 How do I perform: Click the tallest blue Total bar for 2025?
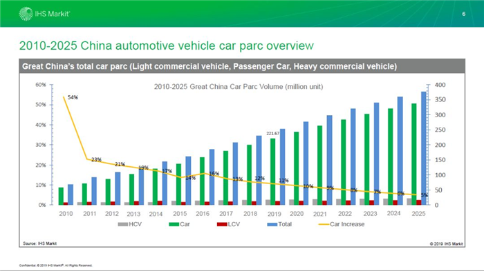point(423,148)
